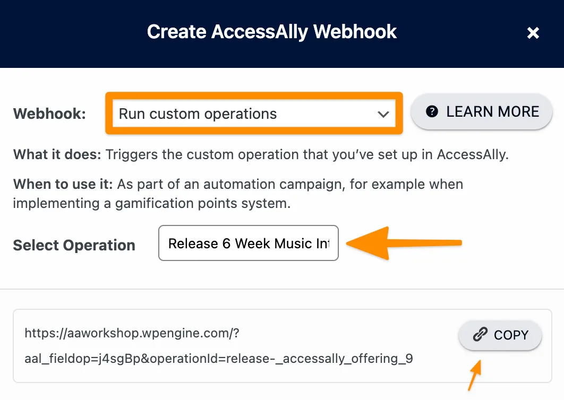The width and height of the screenshot is (564, 400).
Task: Click the X close icon on the dialog
Action: click(533, 33)
